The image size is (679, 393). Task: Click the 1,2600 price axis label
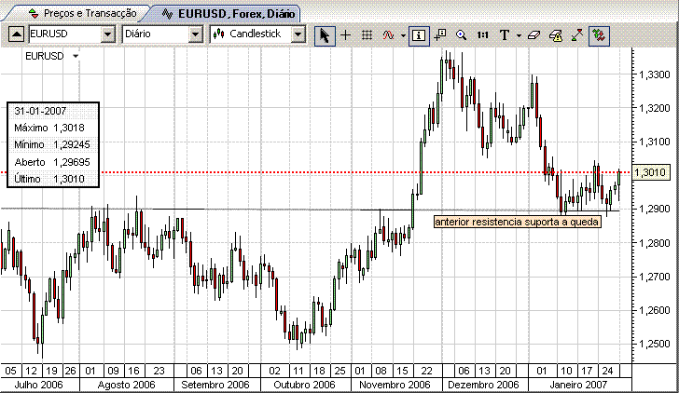tap(654, 310)
